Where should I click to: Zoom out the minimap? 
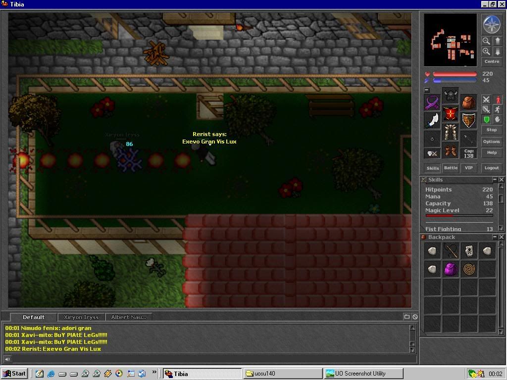click(x=486, y=41)
